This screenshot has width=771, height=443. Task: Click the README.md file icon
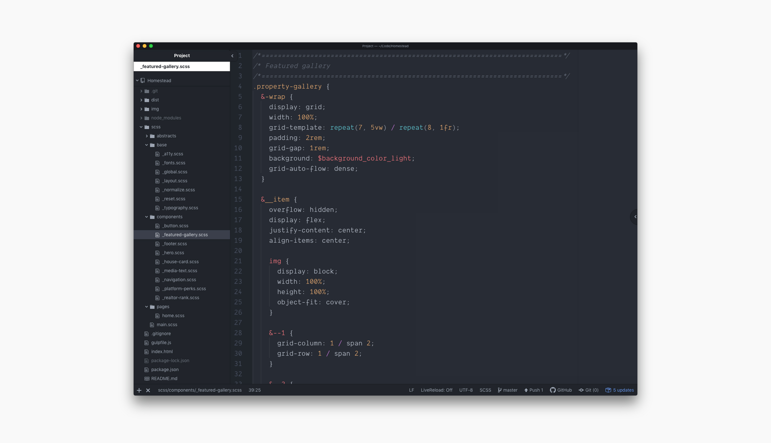point(147,378)
